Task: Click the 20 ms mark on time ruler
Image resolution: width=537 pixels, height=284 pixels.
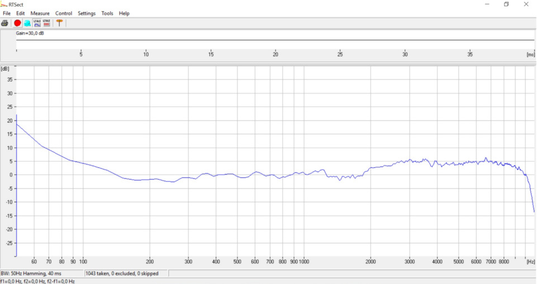Action: [275, 54]
